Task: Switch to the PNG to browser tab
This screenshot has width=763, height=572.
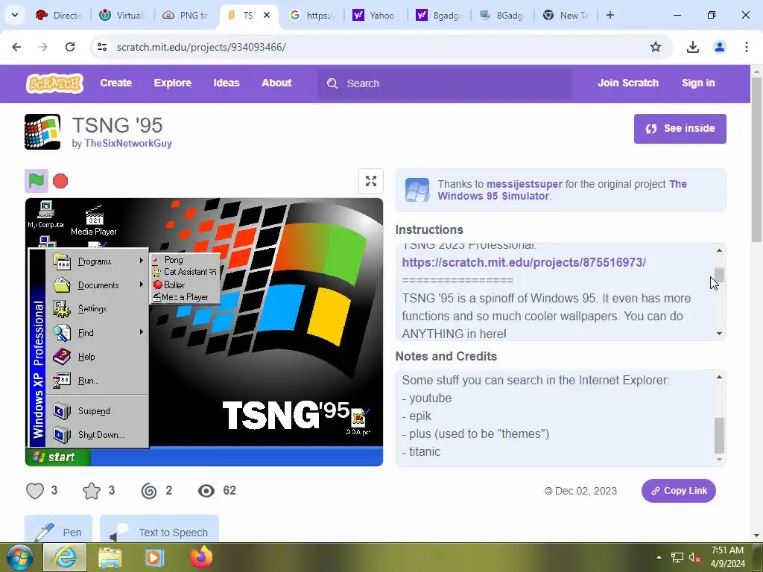Action: [x=186, y=15]
